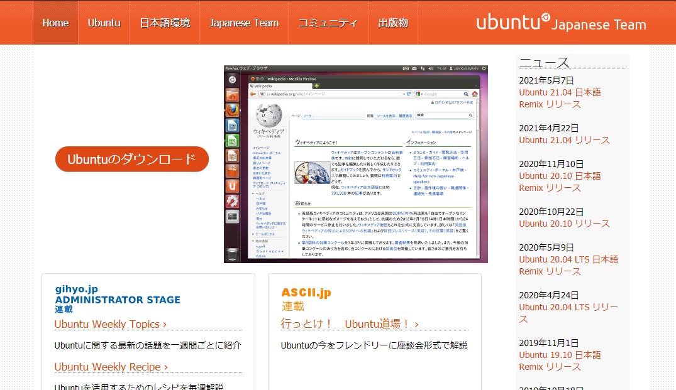This screenshot has width=676, height=390.
Task: Open Ubuntu 21.04 日本語 Remix リリース news
Action: [560, 98]
